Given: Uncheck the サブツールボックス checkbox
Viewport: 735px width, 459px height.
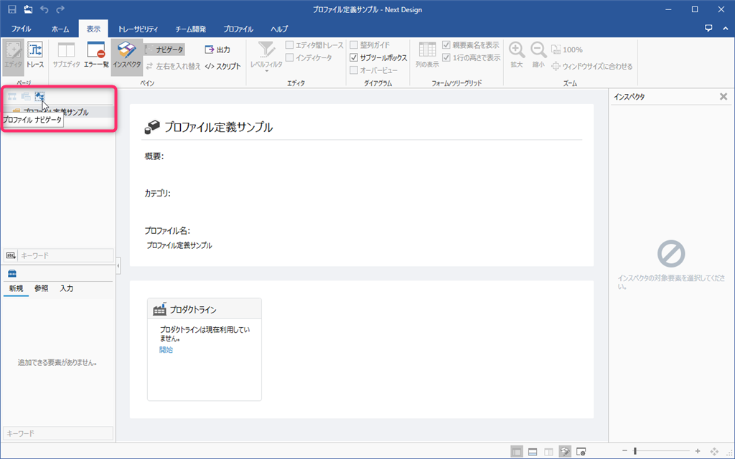Looking at the screenshot, I should (354, 57).
